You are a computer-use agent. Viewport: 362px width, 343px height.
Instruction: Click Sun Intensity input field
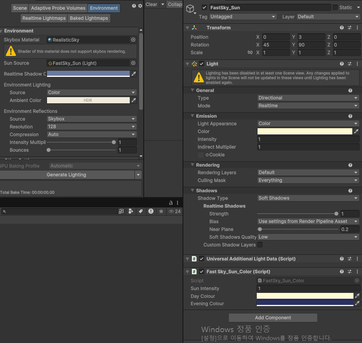click(x=308, y=288)
